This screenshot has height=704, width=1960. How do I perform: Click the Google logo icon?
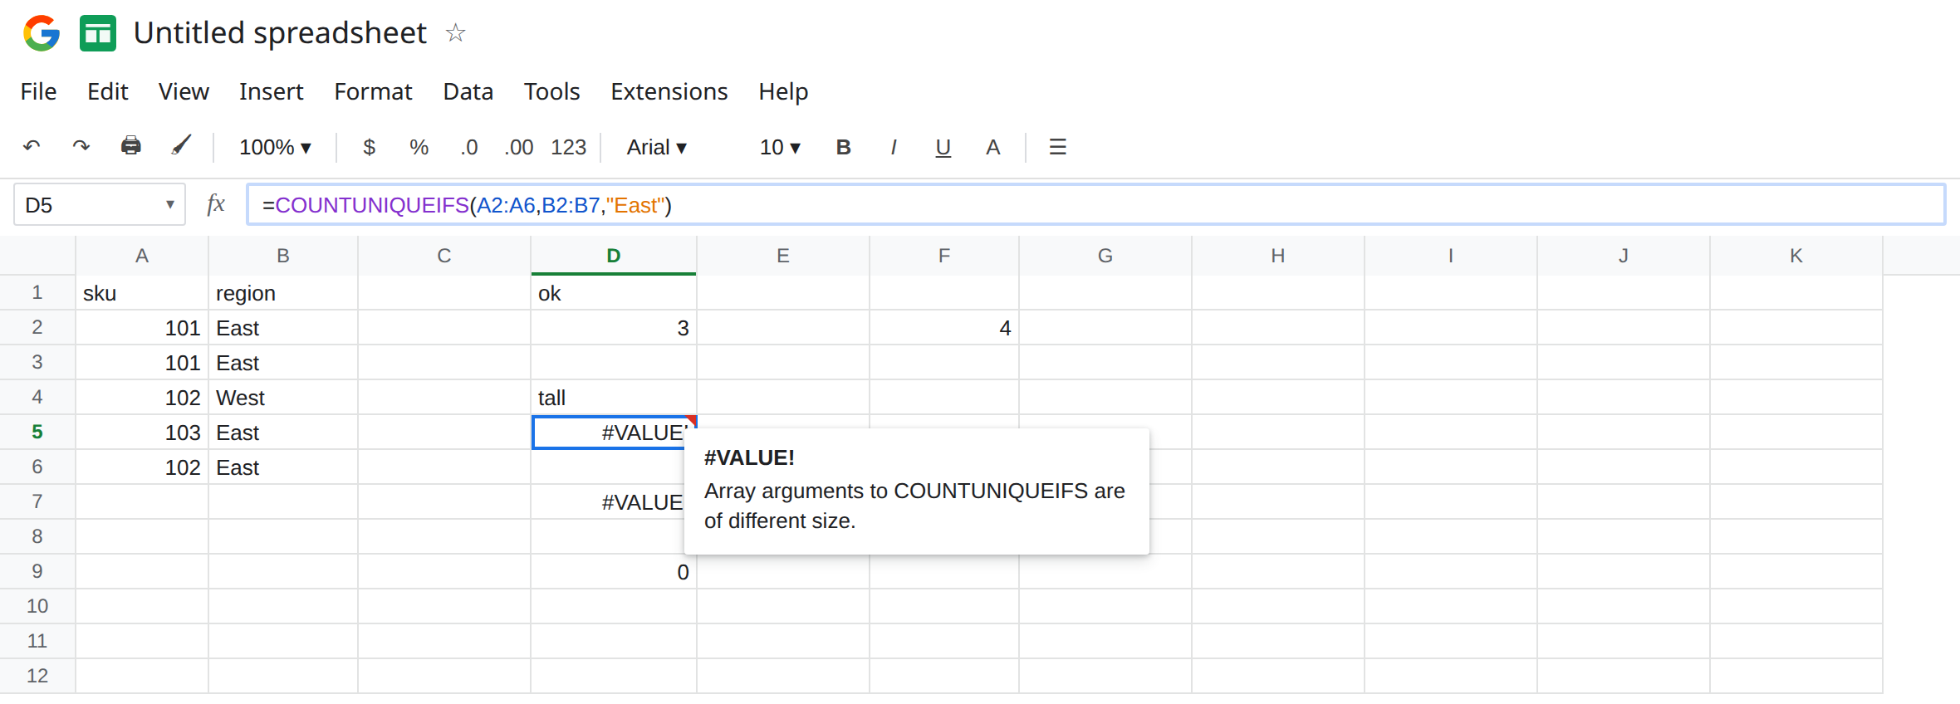click(42, 33)
